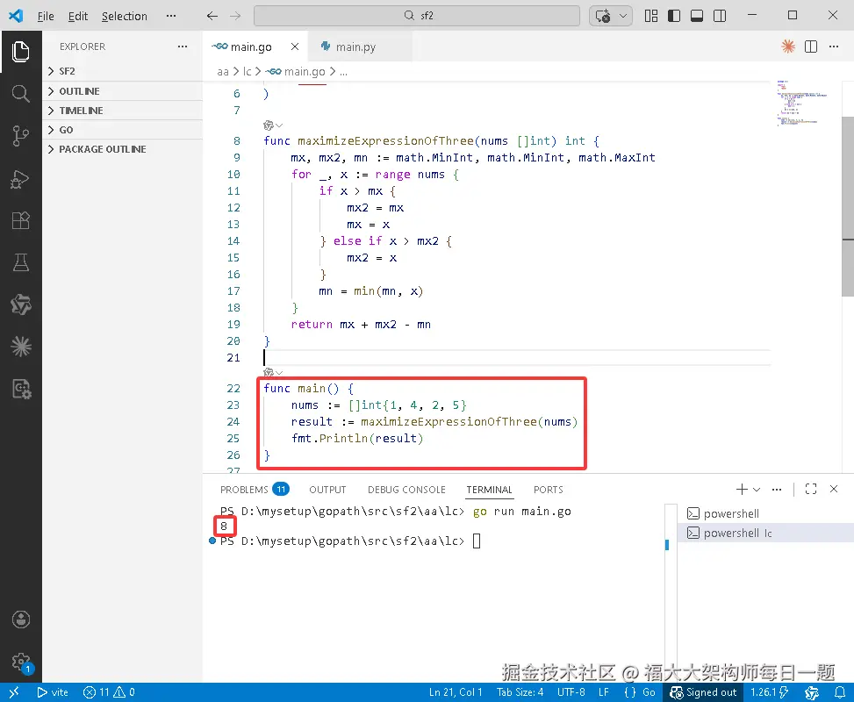Open the Explorer view in activity bar

[x=21, y=52]
